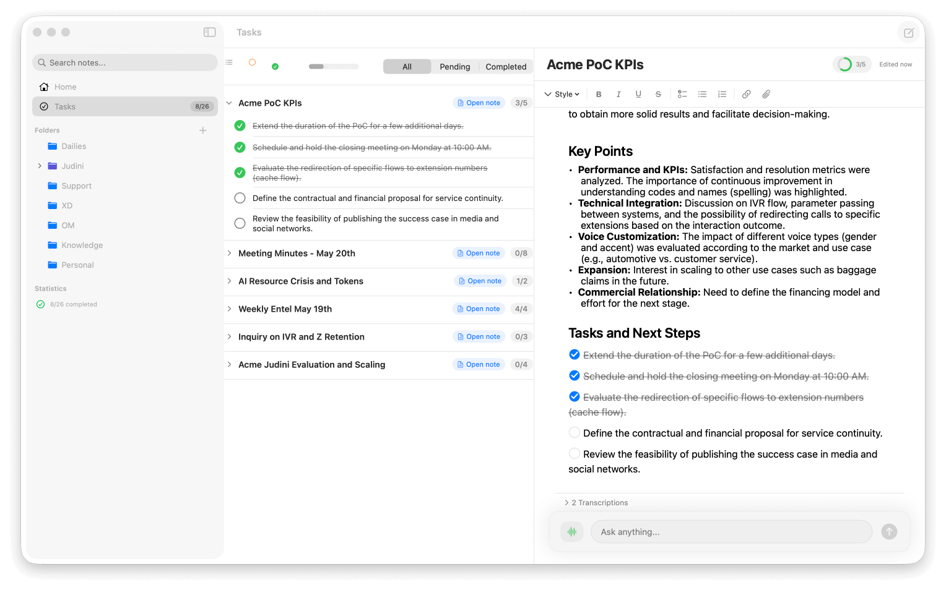Click the 8/26 completed statistic
The width and height of the screenshot is (946, 590).
[67, 304]
